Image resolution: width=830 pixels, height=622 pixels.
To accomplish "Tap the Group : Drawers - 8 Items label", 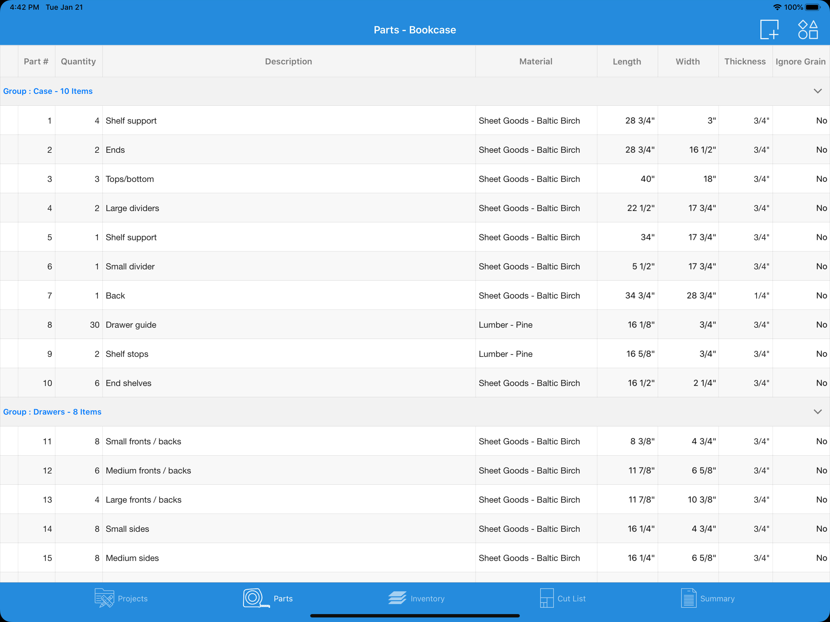I will [53, 412].
